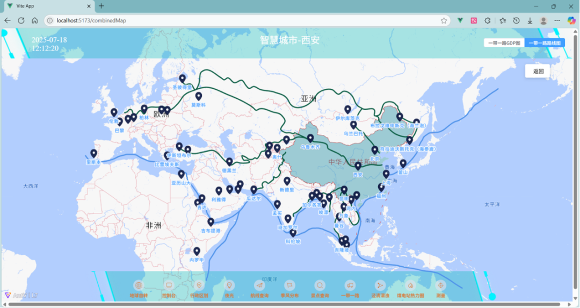Click the 乌兰巴托 map marker
Screen dimensions: 580x308
pyautogui.click(x=353, y=125)
